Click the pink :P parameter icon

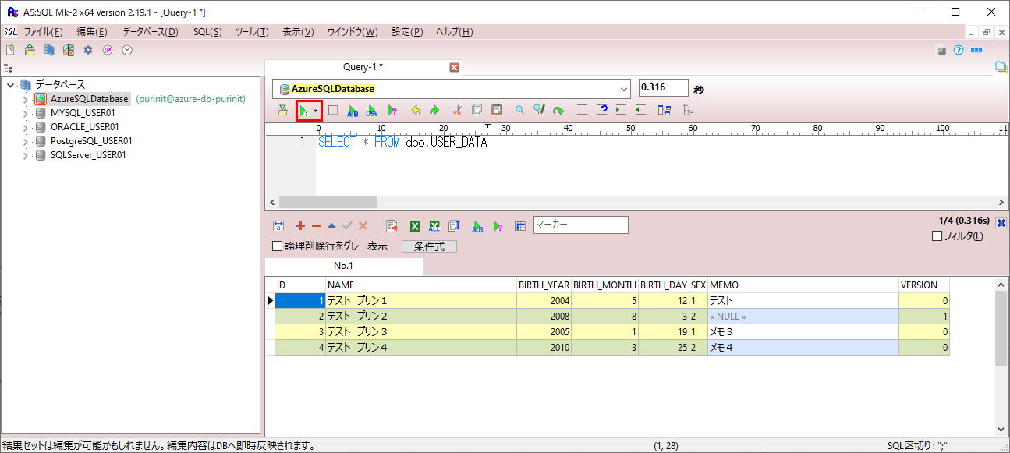click(108, 50)
